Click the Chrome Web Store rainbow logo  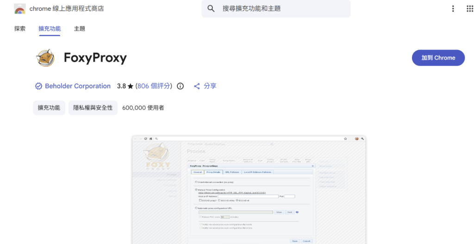click(x=20, y=9)
